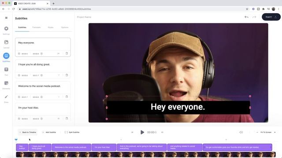Click top-right resize handle of caption box
Image resolution: width=282 pixels, height=158 pixels.
pos(250,97)
